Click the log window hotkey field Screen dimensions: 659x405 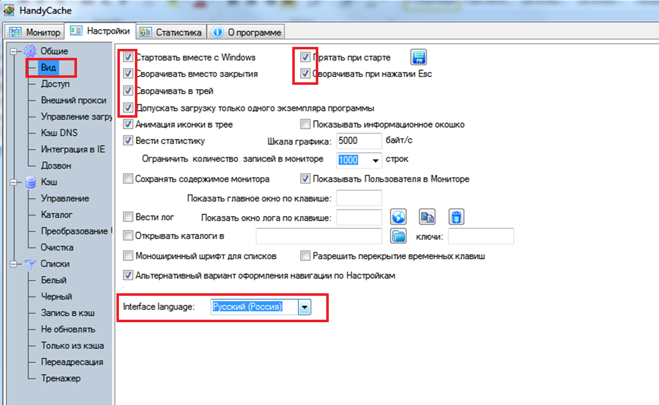point(359,217)
